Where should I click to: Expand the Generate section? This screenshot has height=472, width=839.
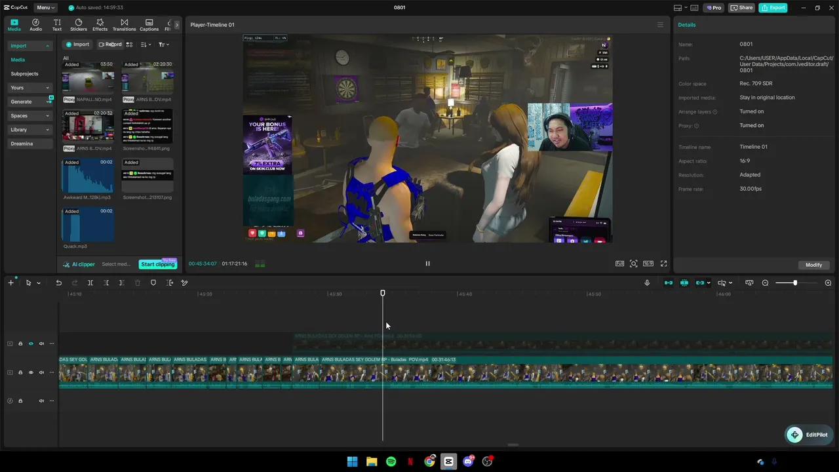click(x=29, y=102)
